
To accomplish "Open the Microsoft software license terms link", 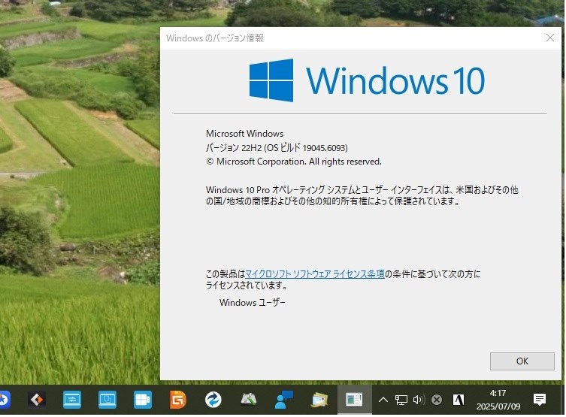I will (x=314, y=273).
